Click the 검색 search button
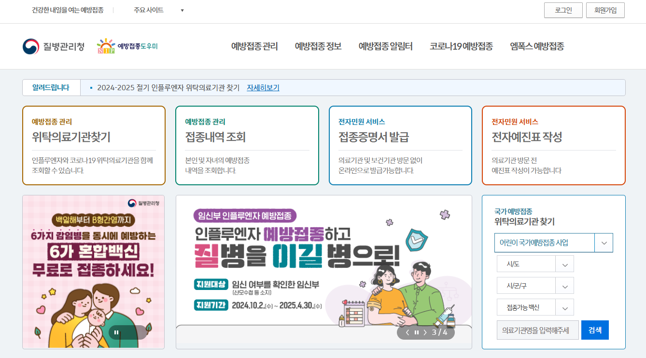Viewport: 646px width, 358px height. click(x=595, y=330)
